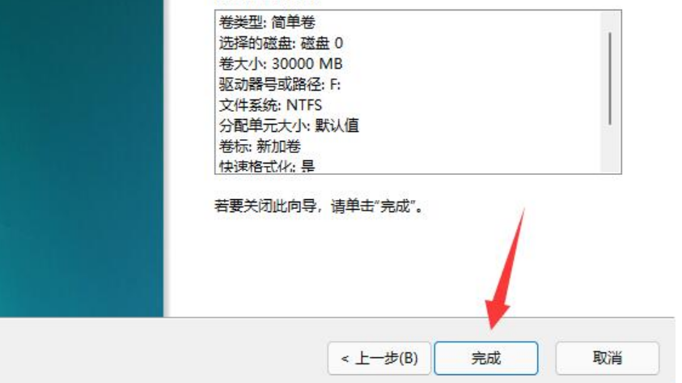Screen dimensions: 682x383
Task: Click the word NTFS in summary
Action: click(x=304, y=105)
